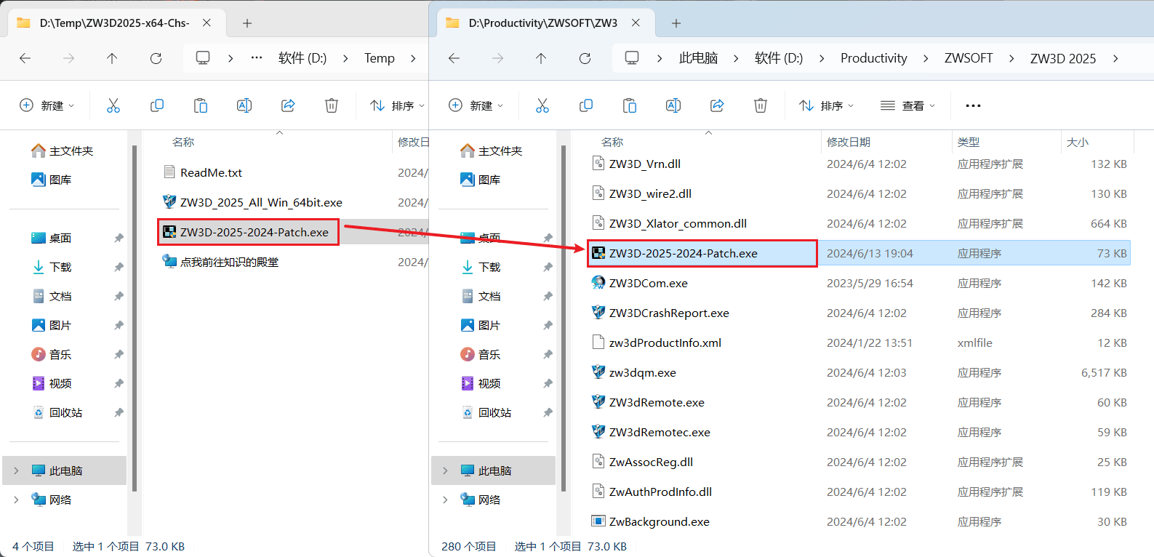This screenshot has width=1154, height=557.
Task: Expand chevron after ZW3D 2025 breadcrumb
Action: coord(1115,58)
